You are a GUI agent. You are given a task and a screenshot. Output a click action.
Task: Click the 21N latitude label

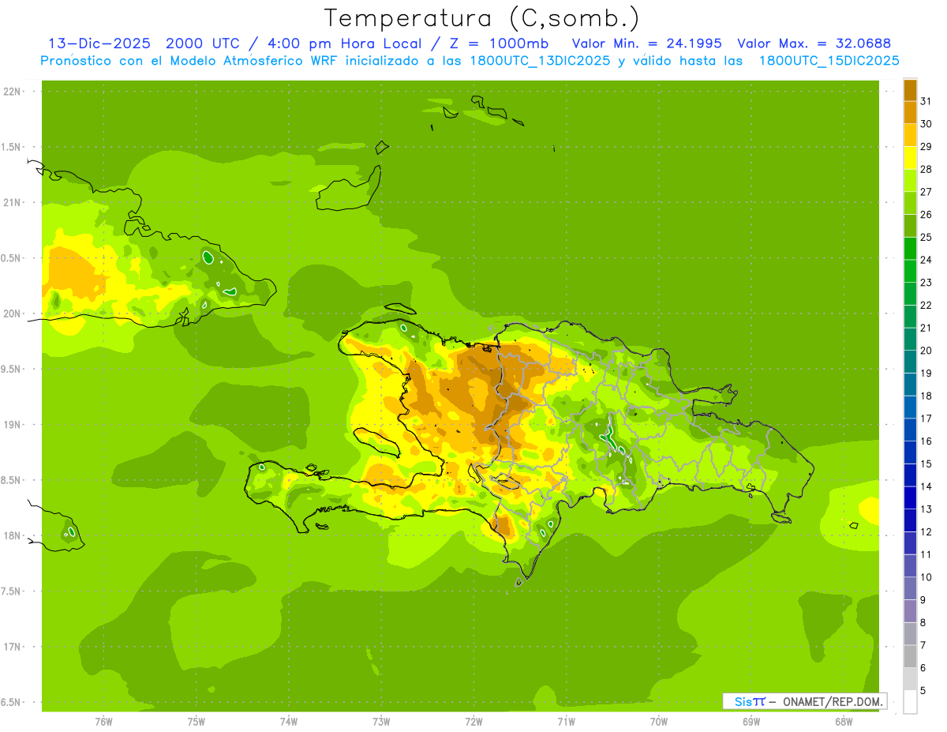coord(13,202)
